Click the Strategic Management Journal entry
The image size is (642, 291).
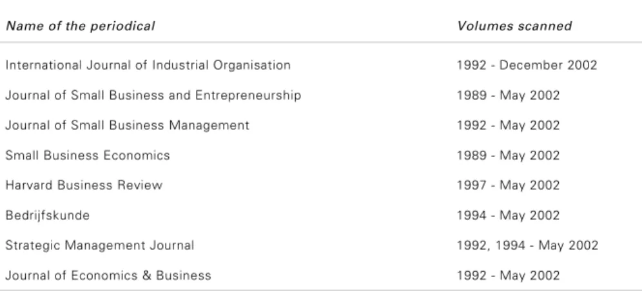[x=99, y=245]
